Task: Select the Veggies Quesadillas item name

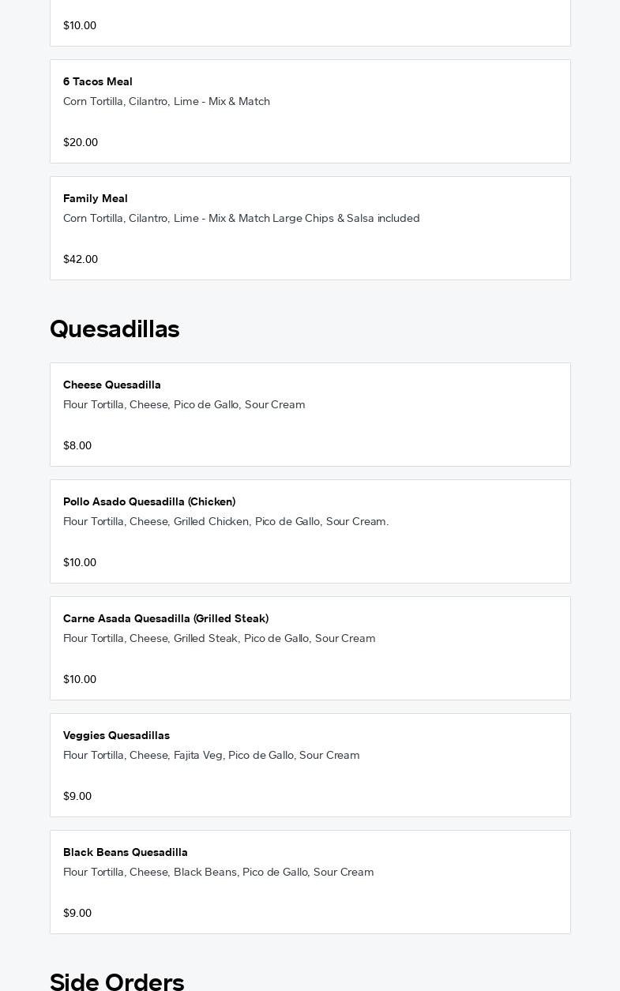Action: click(116, 736)
